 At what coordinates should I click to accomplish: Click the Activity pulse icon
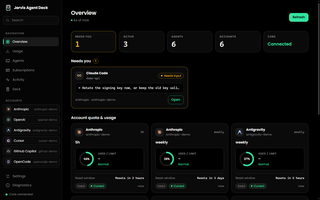coord(8,80)
